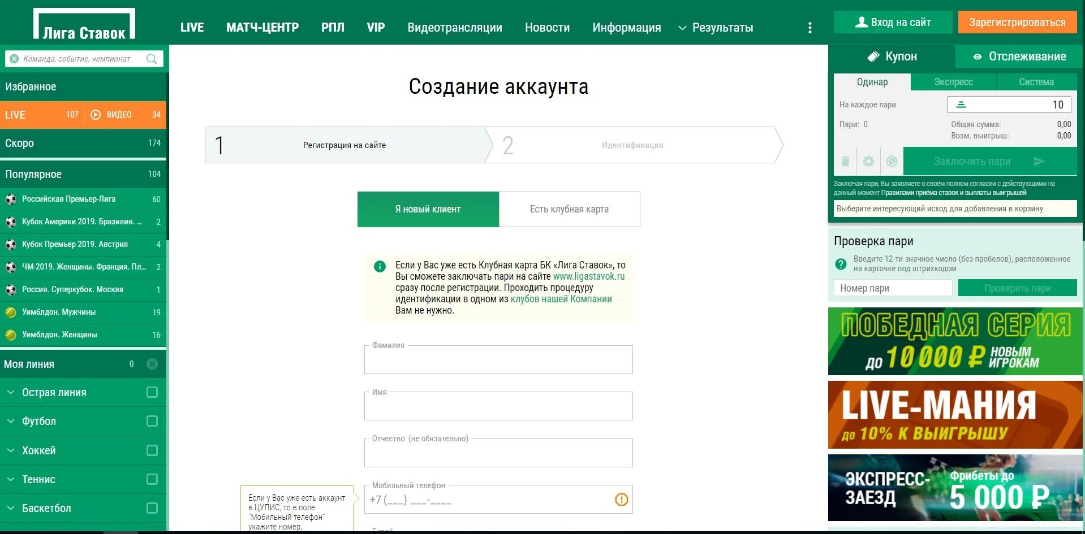Tick the Острая линия checkbox

click(x=152, y=392)
